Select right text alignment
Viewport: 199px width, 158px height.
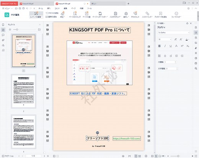[171, 56]
